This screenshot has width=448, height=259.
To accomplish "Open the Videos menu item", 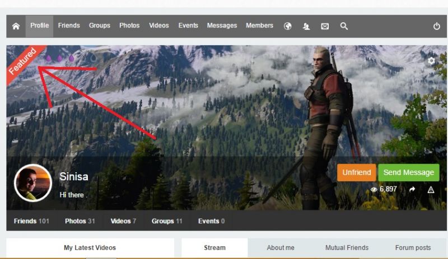I will click(159, 26).
